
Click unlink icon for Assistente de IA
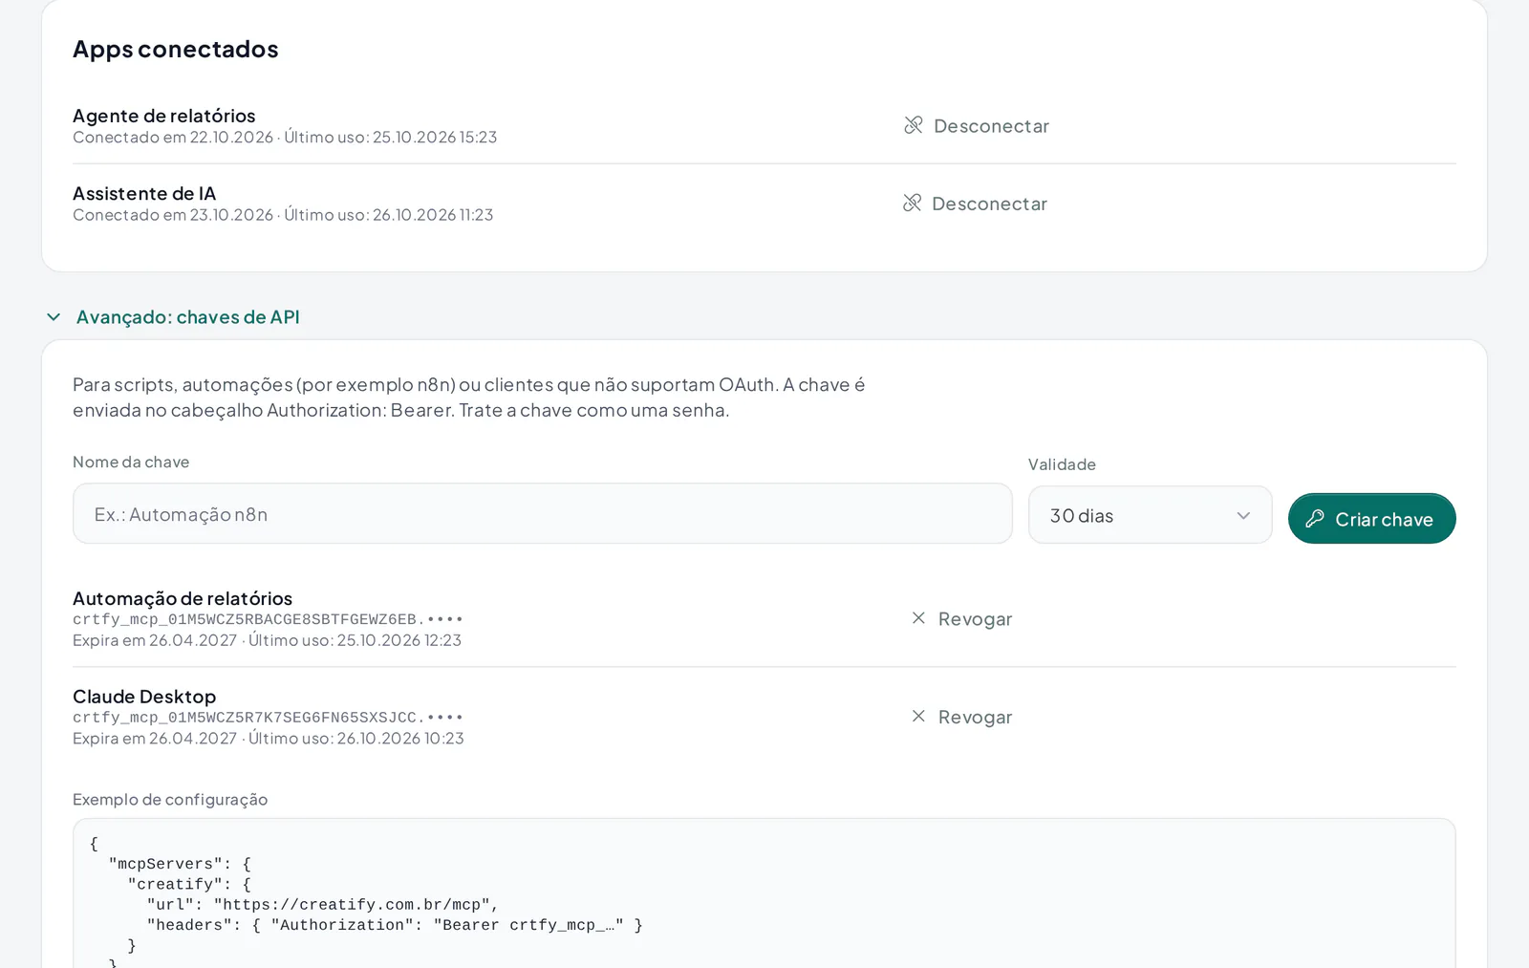913,203
